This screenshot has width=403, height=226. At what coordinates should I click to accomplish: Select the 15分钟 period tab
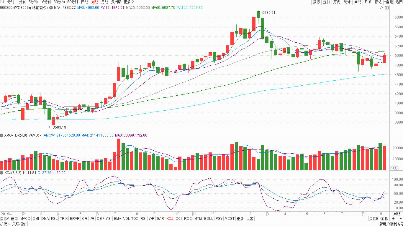coord(46,2)
